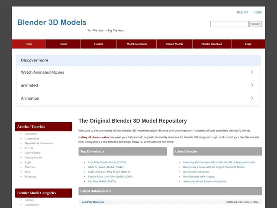The height and width of the screenshot is (208, 277).
Task: Open Animation tutorials category in sidebar
Action: pos(31,134)
